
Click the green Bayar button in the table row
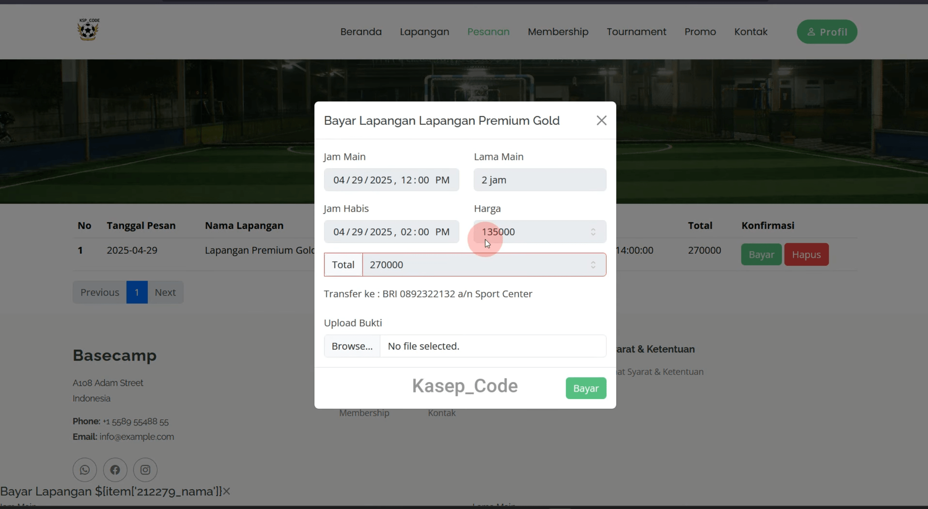761,255
